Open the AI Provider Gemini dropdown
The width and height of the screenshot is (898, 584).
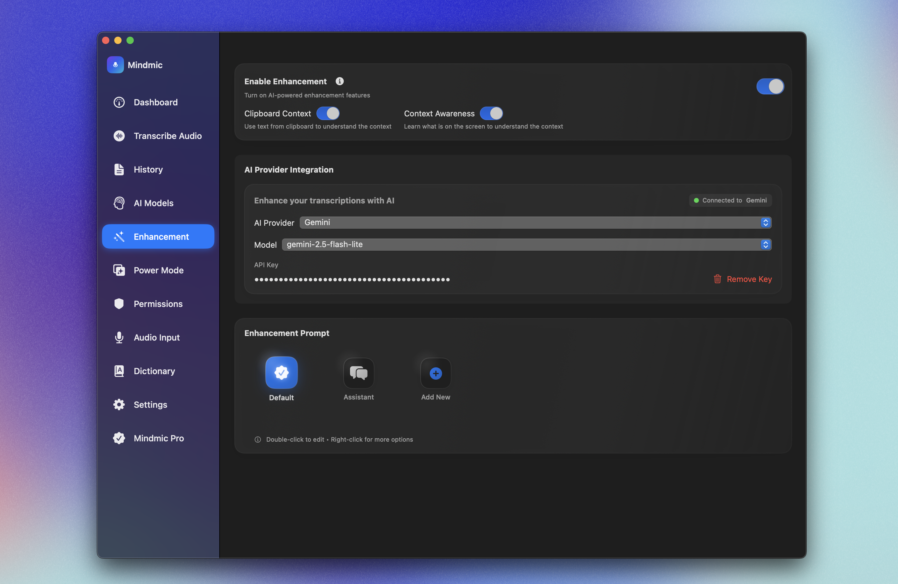[535, 223]
